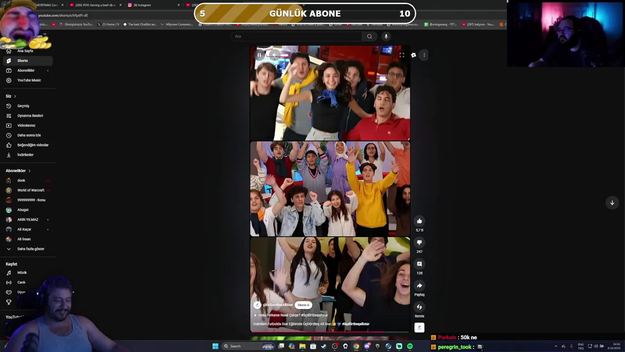The width and height of the screenshot is (625, 352).
Task: Click the YouTube Ara search field
Action: click(296, 36)
